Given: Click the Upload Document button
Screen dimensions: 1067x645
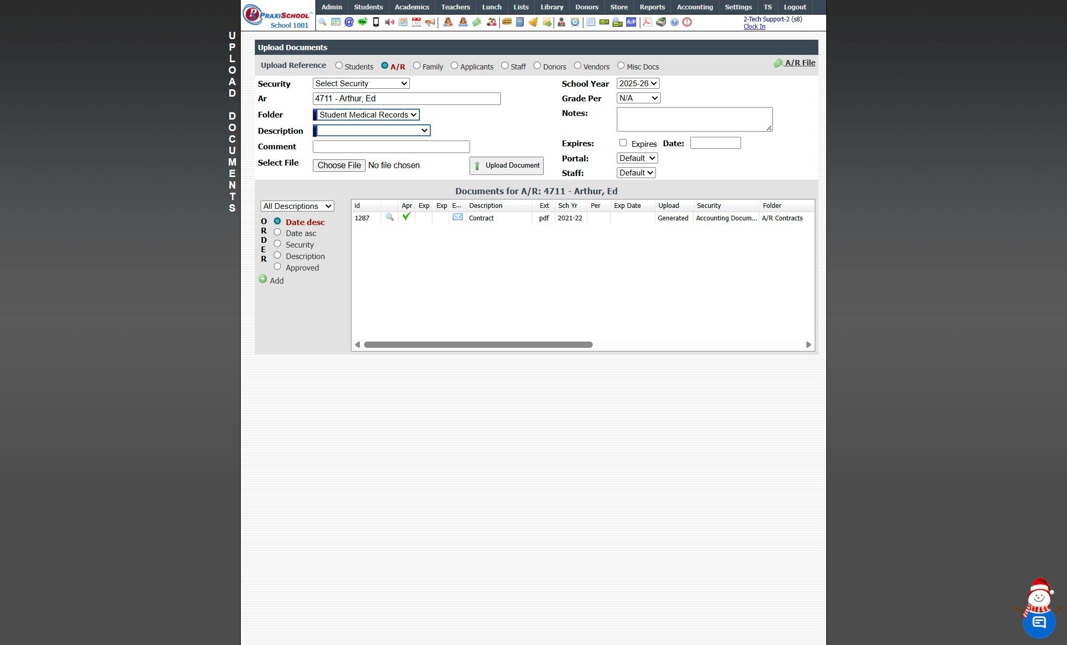Looking at the screenshot, I should point(506,166).
